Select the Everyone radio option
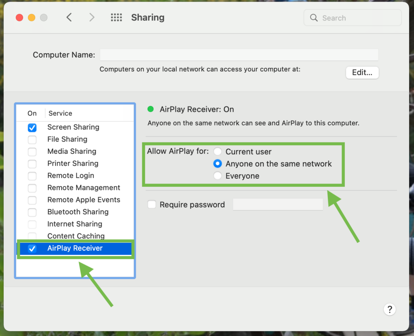The image size is (414, 336). (218, 175)
